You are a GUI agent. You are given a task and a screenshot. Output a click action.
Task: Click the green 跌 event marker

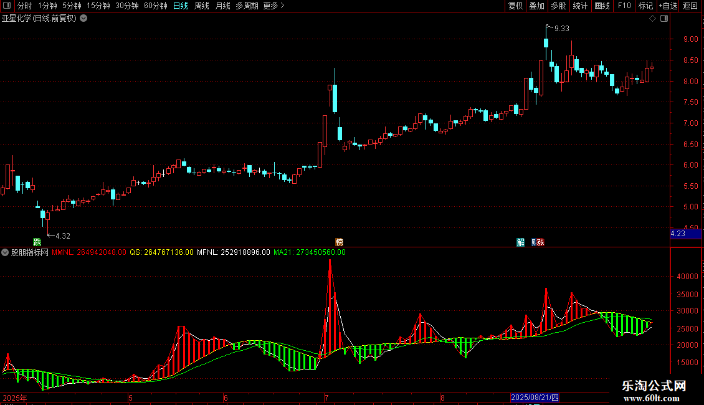click(x=37, y=242)
